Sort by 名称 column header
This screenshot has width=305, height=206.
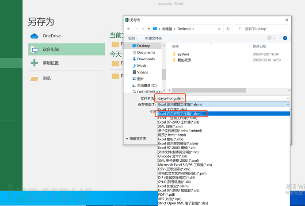[x=175, y=46]
